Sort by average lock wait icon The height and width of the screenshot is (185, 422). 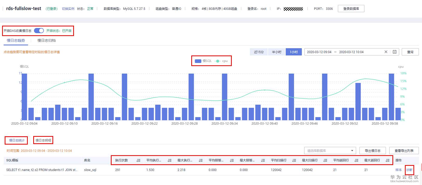coord(232,160)
